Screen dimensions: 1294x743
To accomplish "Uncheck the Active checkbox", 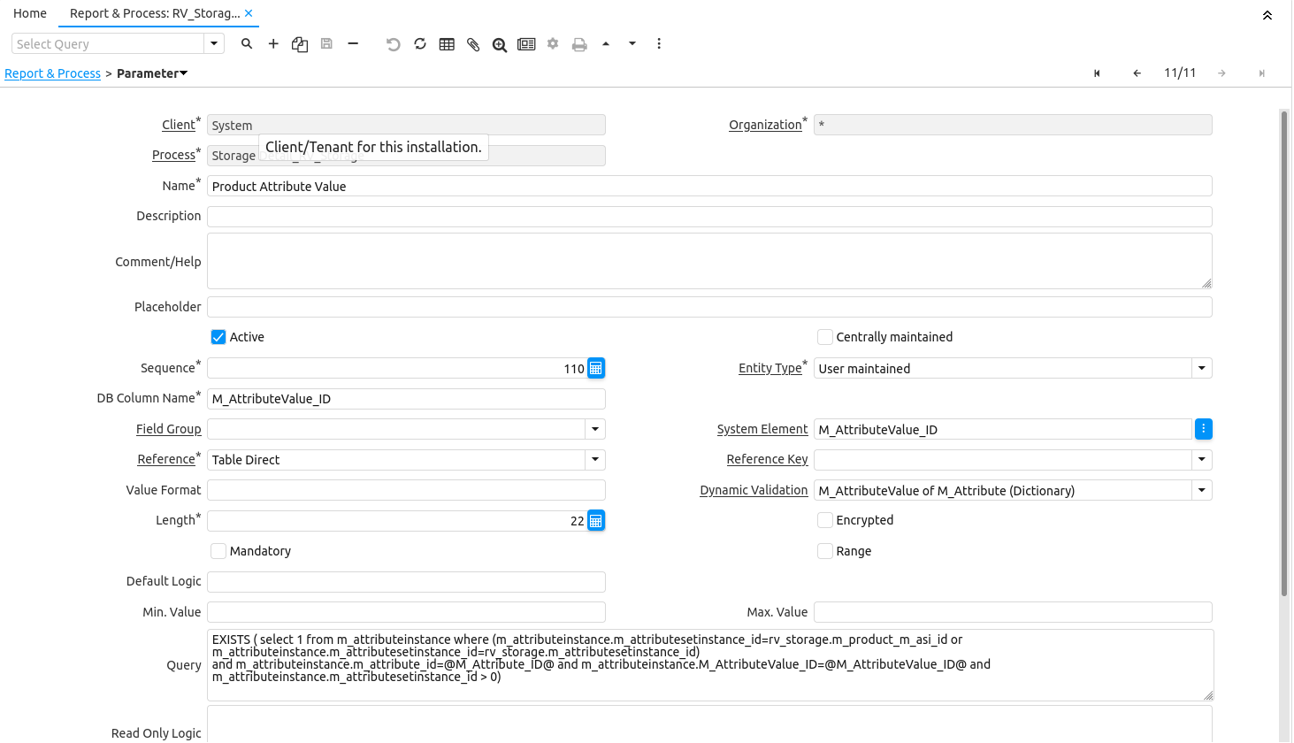I will click(218, 337).
